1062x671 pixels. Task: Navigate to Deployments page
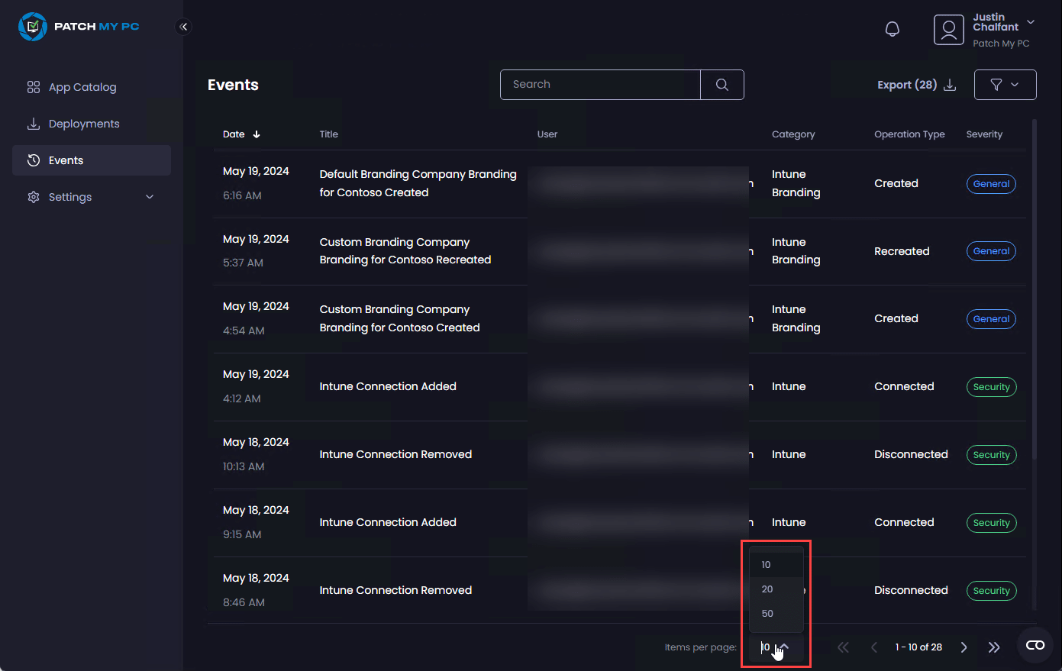tap(84, 124)
